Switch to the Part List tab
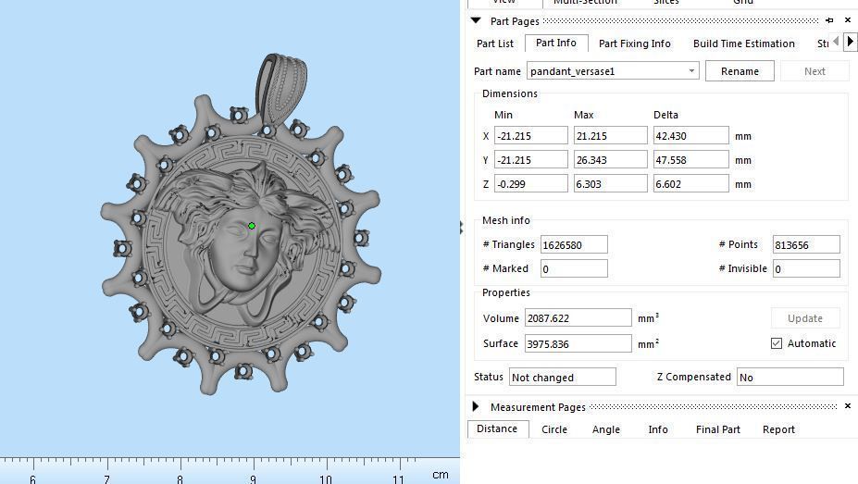The height and width of the screenshot is (484, 858). point(495,43)
